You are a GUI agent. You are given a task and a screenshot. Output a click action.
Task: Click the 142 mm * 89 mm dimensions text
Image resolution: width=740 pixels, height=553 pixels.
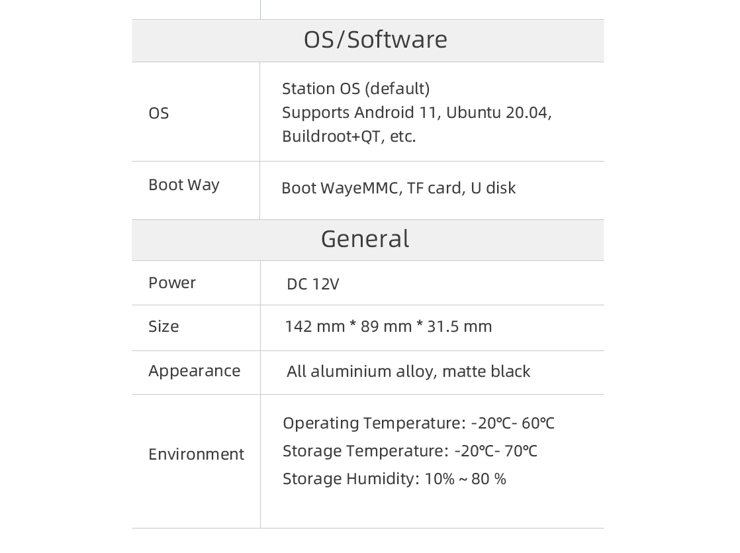pos(348,327)
